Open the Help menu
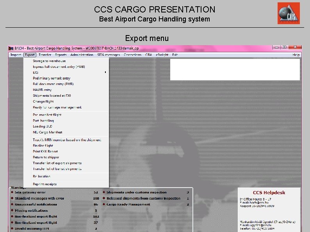This screenshot has width=310, height=232. coord(296,55)
